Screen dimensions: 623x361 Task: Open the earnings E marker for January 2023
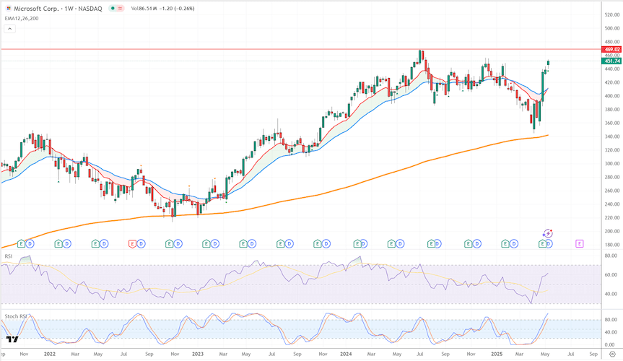206,244
